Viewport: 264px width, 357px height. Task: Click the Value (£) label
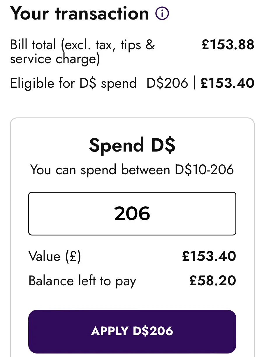[x=55, y=257]
